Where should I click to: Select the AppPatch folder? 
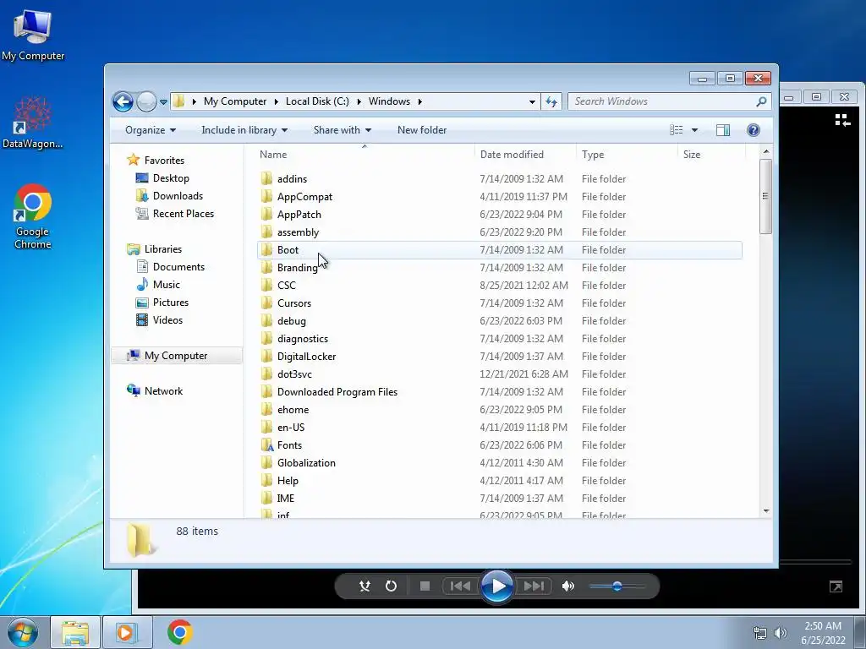point(299,215)
